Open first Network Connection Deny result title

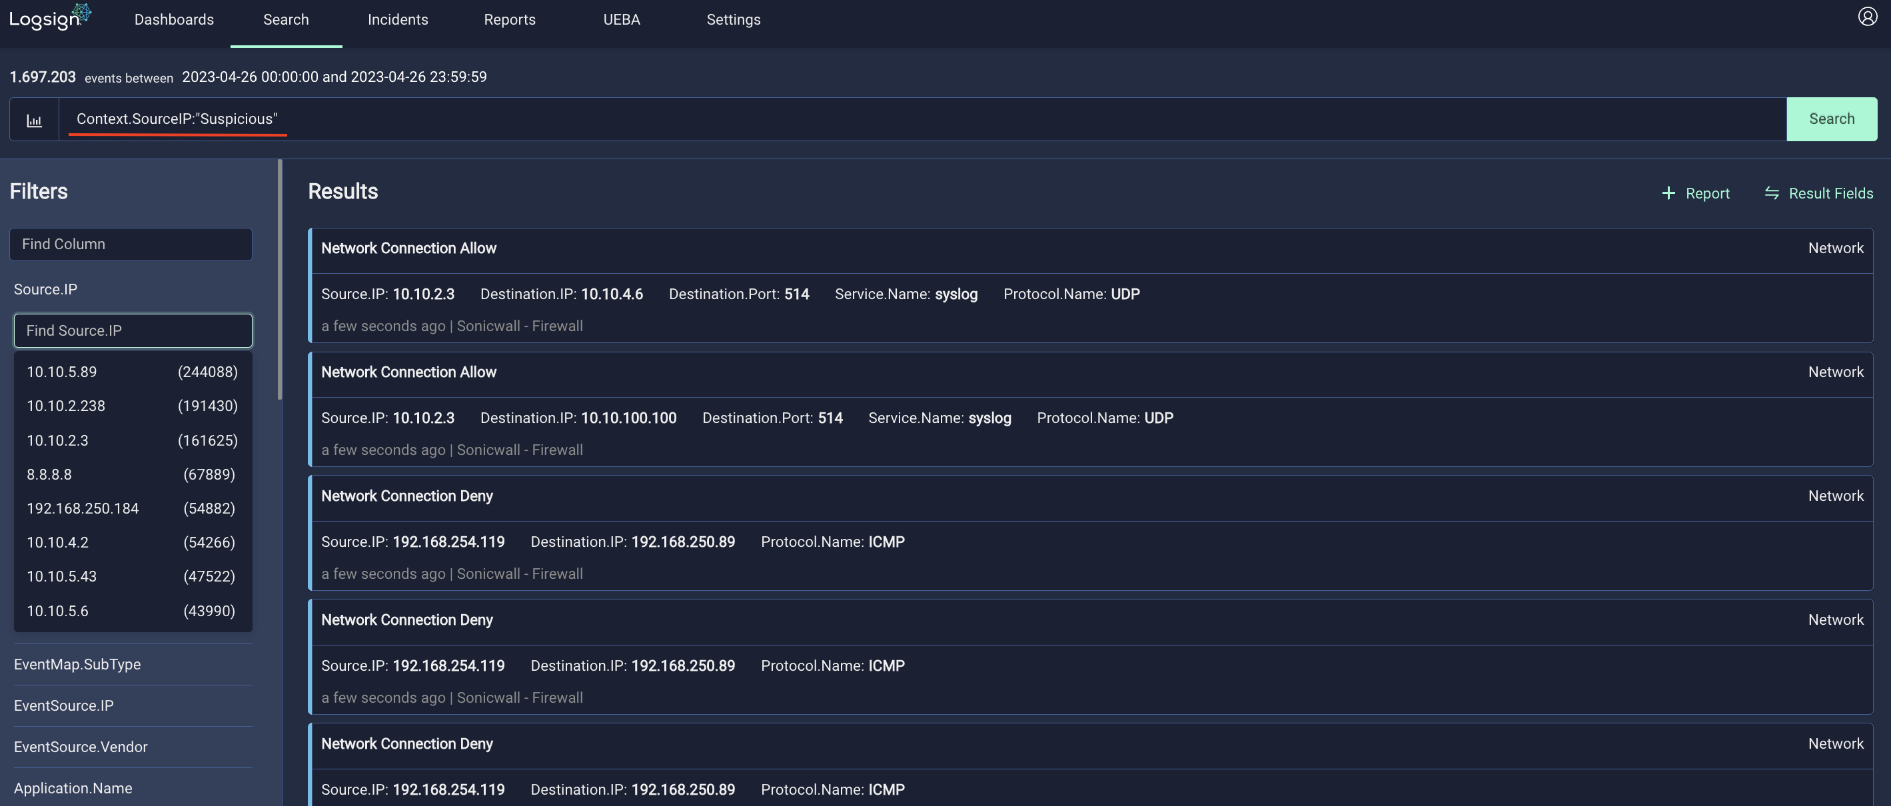click(407, 496)
